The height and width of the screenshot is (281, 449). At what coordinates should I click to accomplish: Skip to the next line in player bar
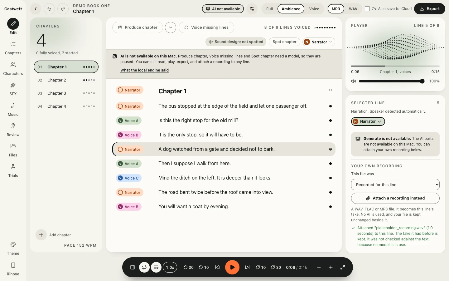[x=247, y=267]
